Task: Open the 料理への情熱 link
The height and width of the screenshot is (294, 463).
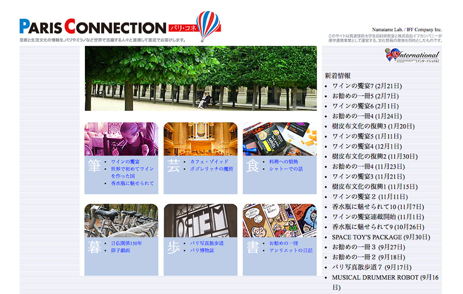Action: pos(283,161)
